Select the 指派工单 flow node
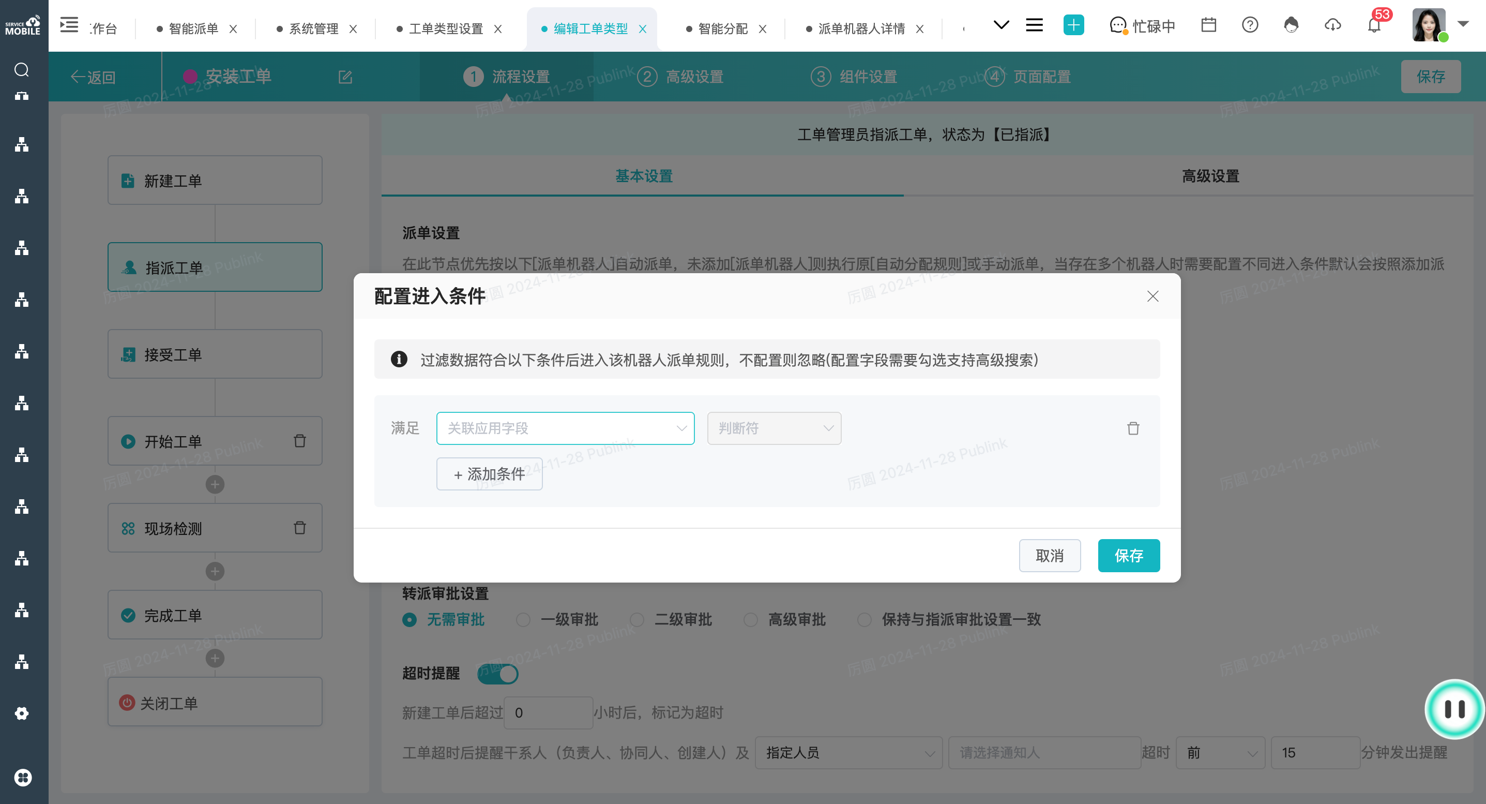Viewport: 1486px width, 804px height. (x=215, y=267)
